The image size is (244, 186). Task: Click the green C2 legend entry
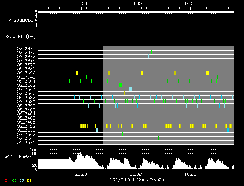[x=14, y=180]
